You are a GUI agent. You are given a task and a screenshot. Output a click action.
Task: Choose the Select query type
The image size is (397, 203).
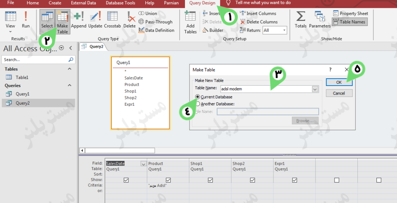click(x=47, y=22)
